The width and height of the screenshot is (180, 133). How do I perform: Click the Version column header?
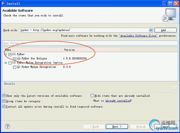tap(91, 50)
